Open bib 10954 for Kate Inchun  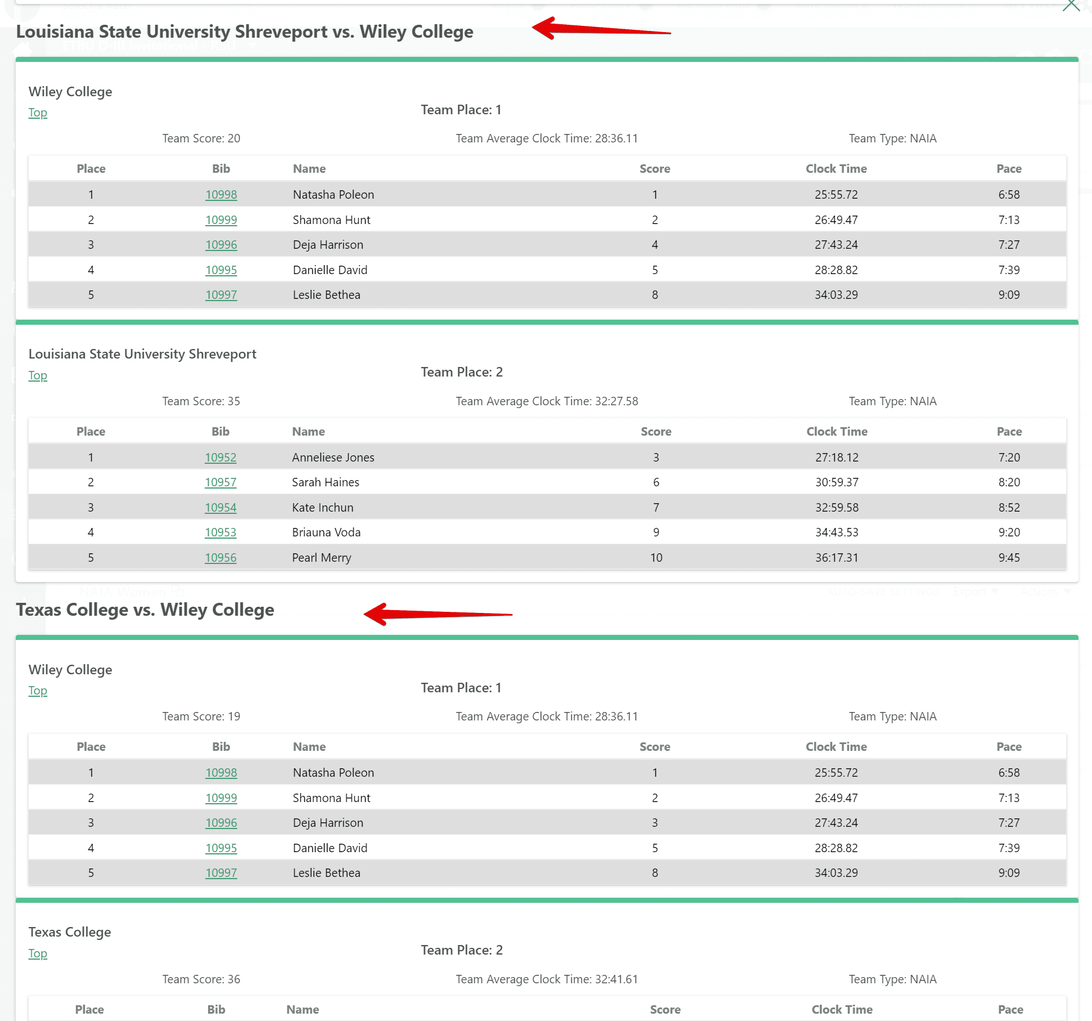click(x=221, y=508)
